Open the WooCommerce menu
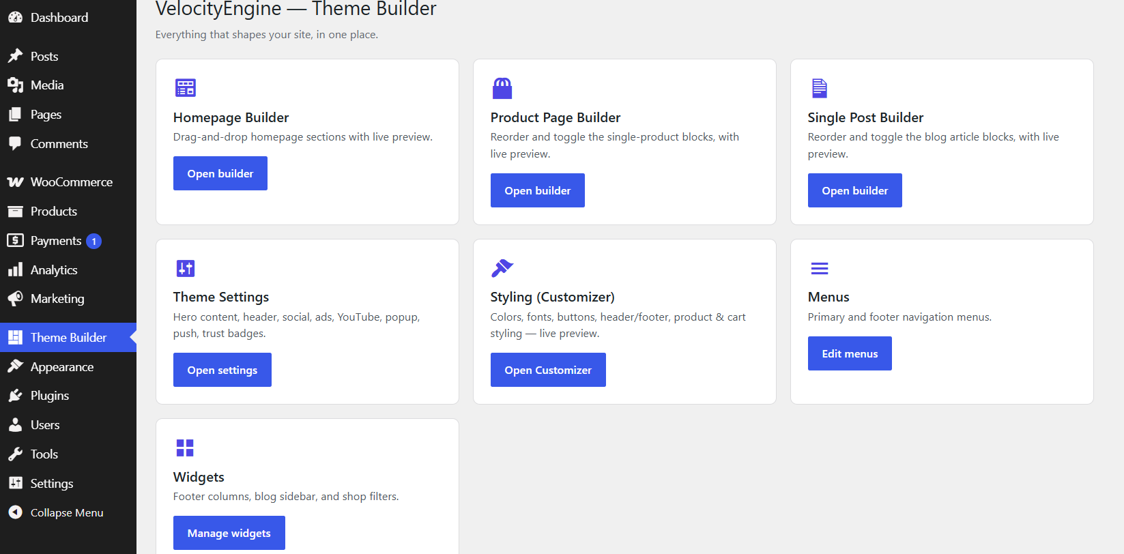Viewport: 1124px width, 554px height. 68,182
